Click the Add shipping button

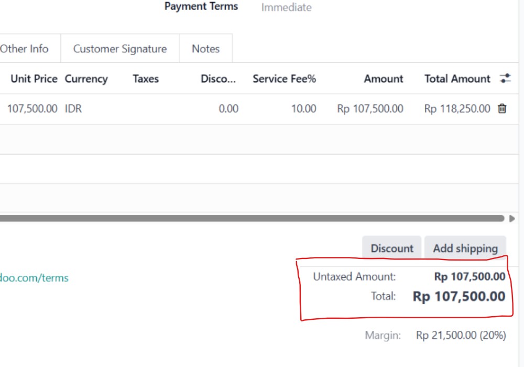pyautogui.click(x=465, y=249)
